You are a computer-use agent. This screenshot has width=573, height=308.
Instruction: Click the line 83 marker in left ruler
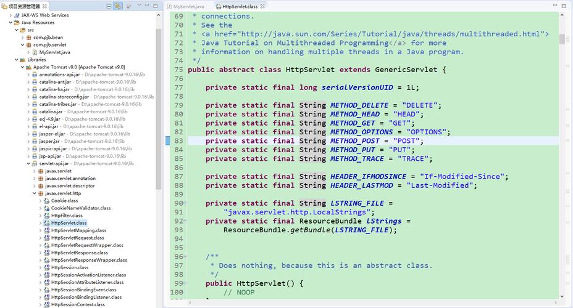pos(168,140)
